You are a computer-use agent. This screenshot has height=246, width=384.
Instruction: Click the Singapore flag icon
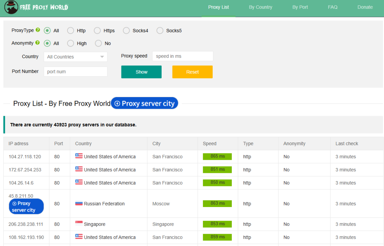pyautogui.click(x=79, y=223)
